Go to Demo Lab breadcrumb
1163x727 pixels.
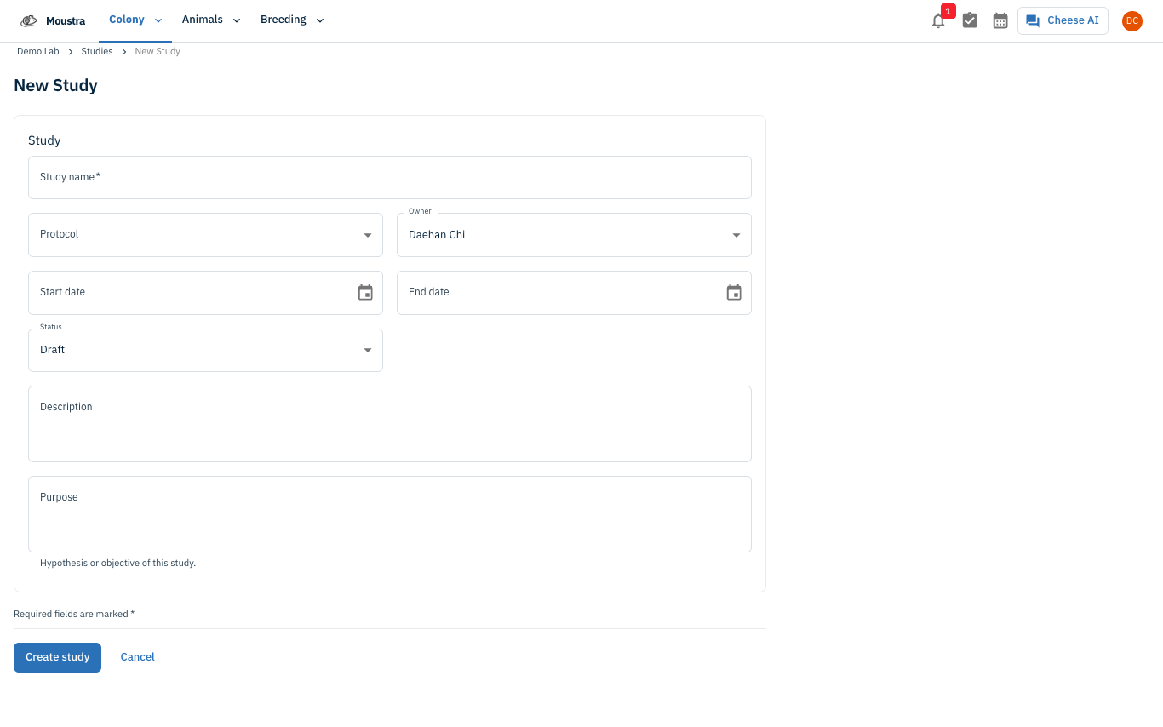[38, 52]
